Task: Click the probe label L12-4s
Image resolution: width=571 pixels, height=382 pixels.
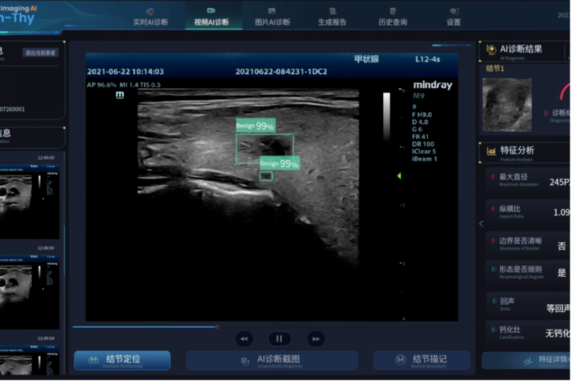Action: 428,59
